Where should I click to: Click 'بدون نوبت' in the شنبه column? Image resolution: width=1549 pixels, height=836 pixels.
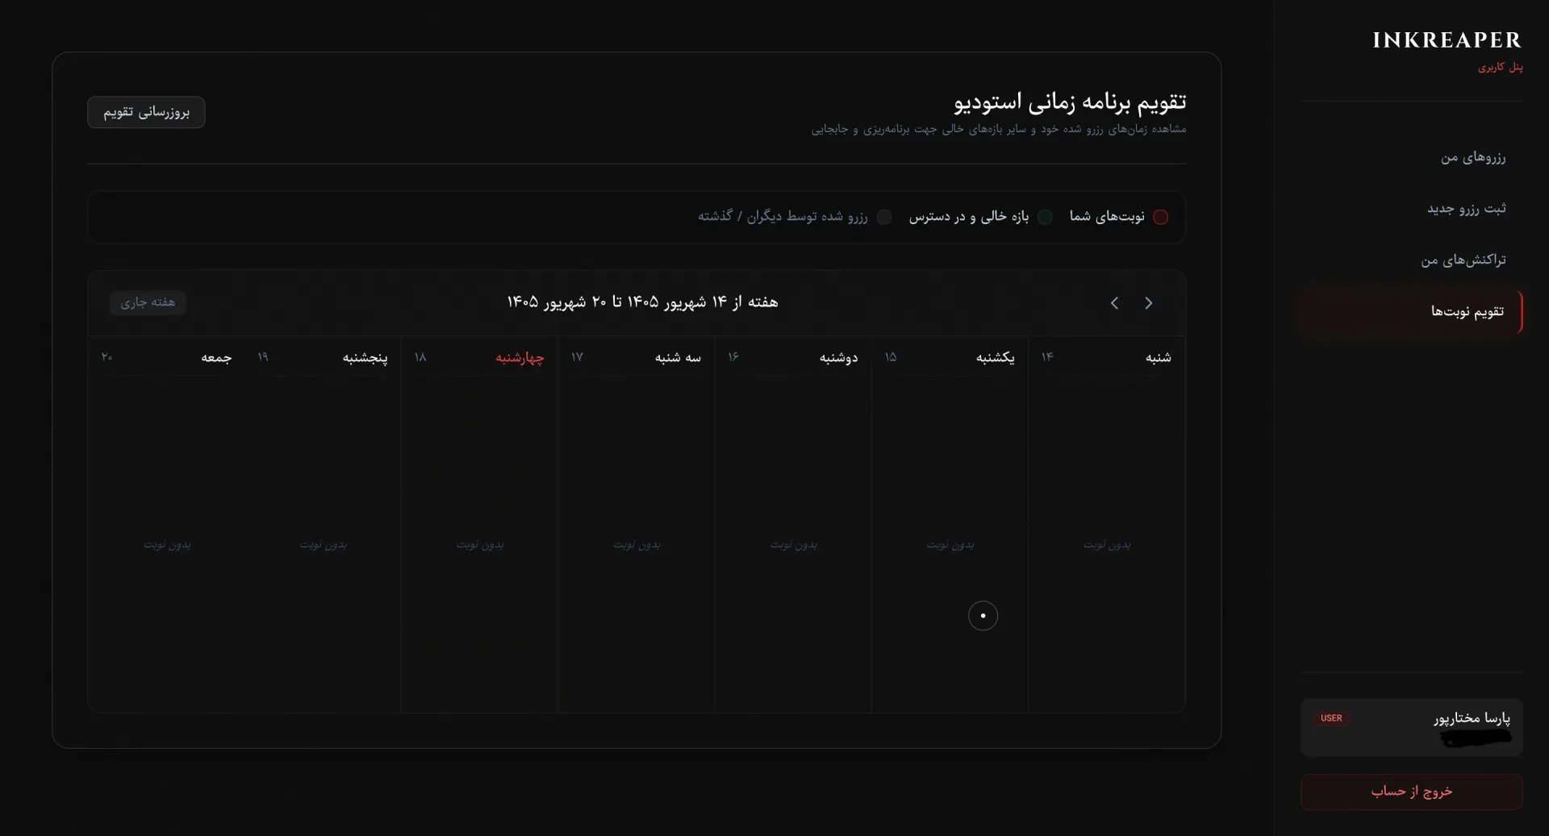pos(1107,545)
